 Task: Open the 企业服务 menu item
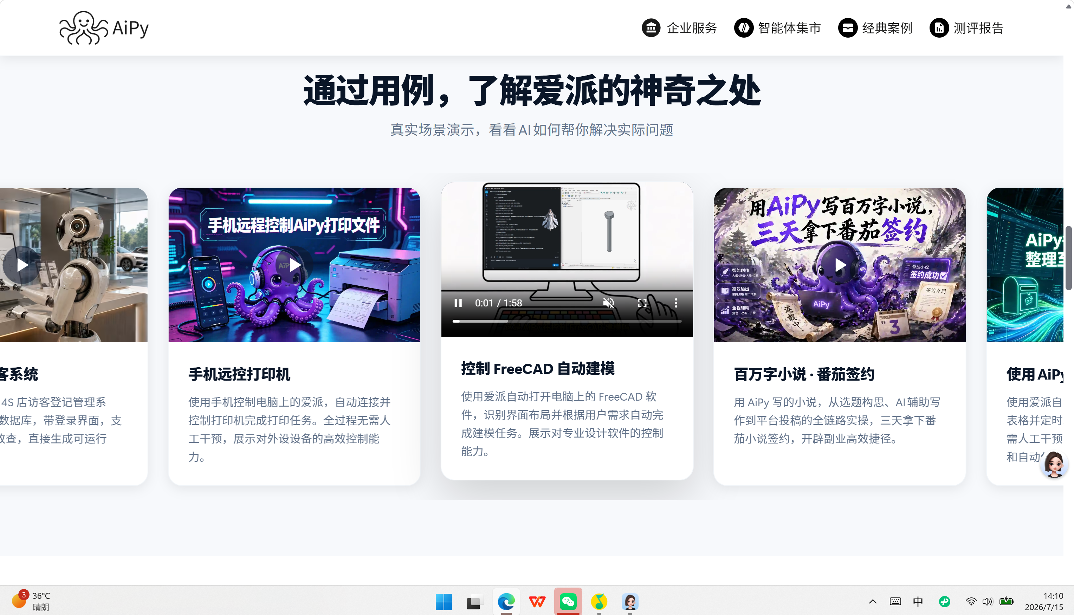point(679,28)
